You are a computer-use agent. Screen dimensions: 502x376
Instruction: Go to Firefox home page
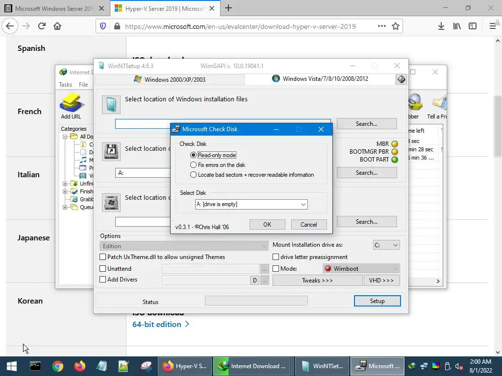click(57, 26)
